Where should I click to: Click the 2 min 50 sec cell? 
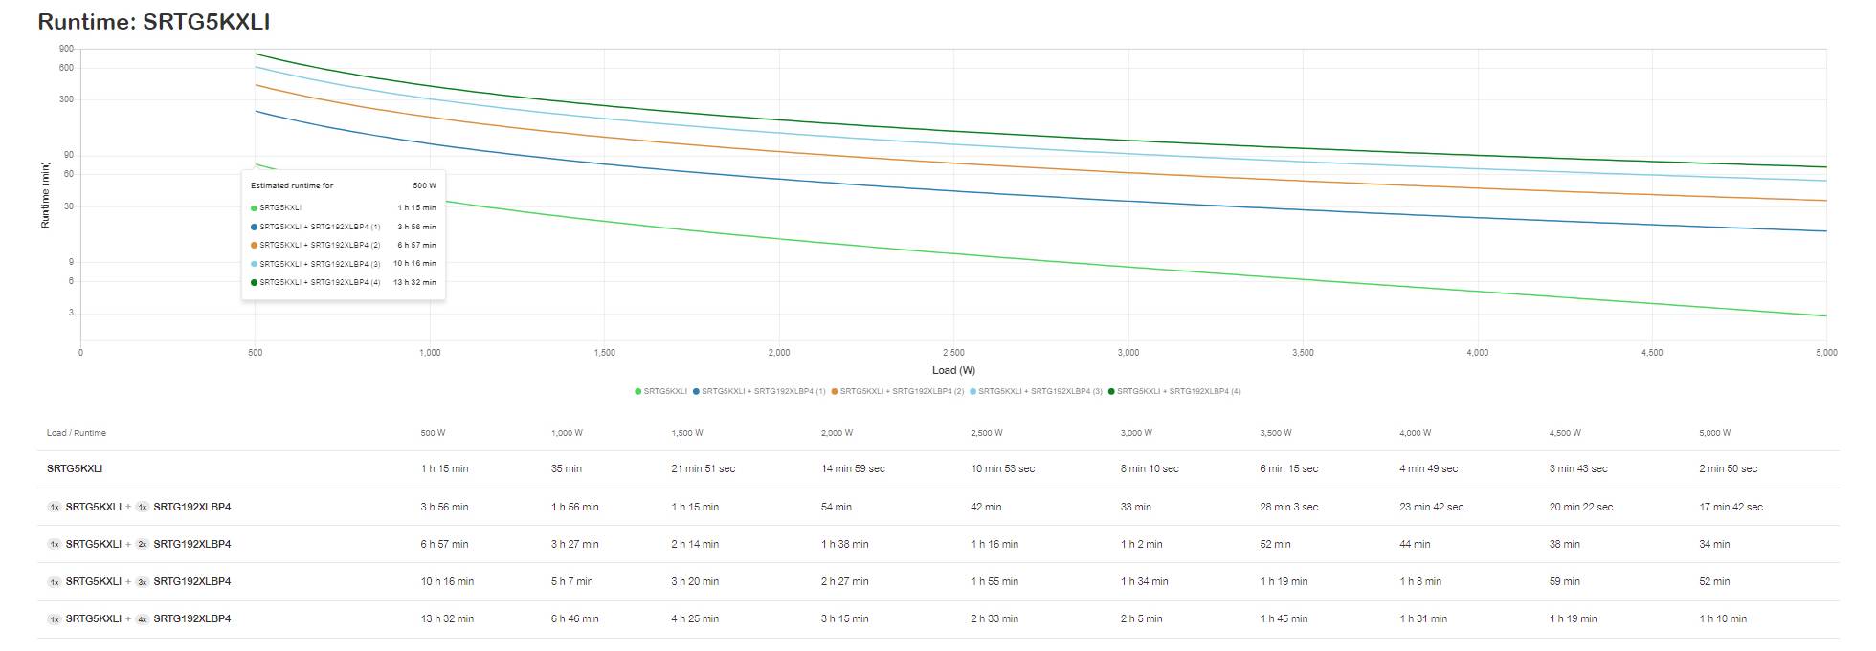(1729, 468)
